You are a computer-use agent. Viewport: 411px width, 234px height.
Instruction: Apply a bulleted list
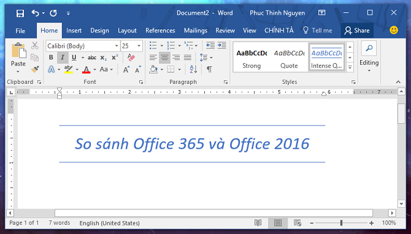pyautogui.click(x=153, y=45)
